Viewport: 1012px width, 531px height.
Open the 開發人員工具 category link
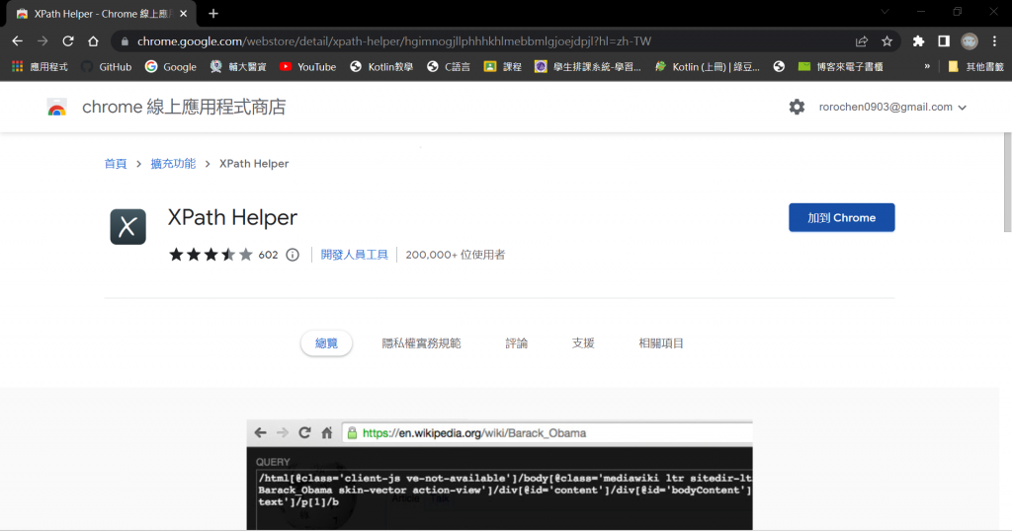(x=355, y=255)
